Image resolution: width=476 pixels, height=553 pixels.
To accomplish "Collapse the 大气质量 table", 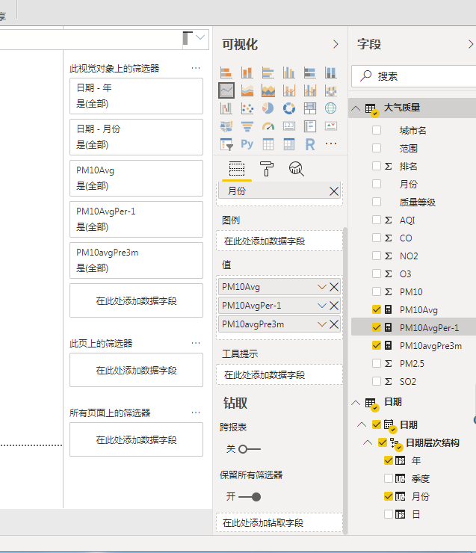I will (x=356, y=108).
